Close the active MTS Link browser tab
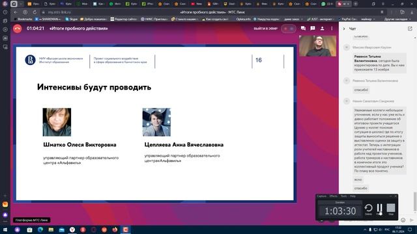Image resolution: width=417 pixels, height=234 pixels. pyautogui.click(x=348, y=4)
